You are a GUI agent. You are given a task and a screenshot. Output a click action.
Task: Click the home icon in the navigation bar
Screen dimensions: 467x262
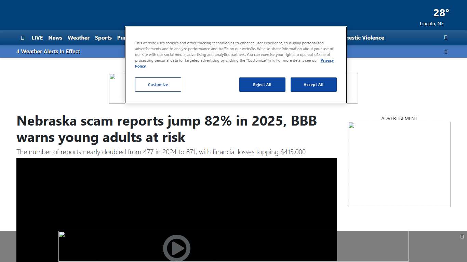click(23, 38)
